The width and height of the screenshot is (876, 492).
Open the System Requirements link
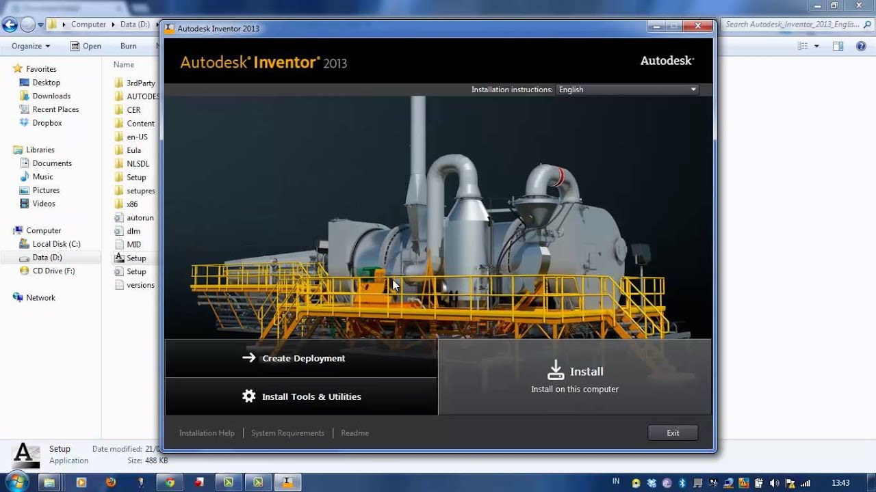pyautogui.click(x=287, y=433)
